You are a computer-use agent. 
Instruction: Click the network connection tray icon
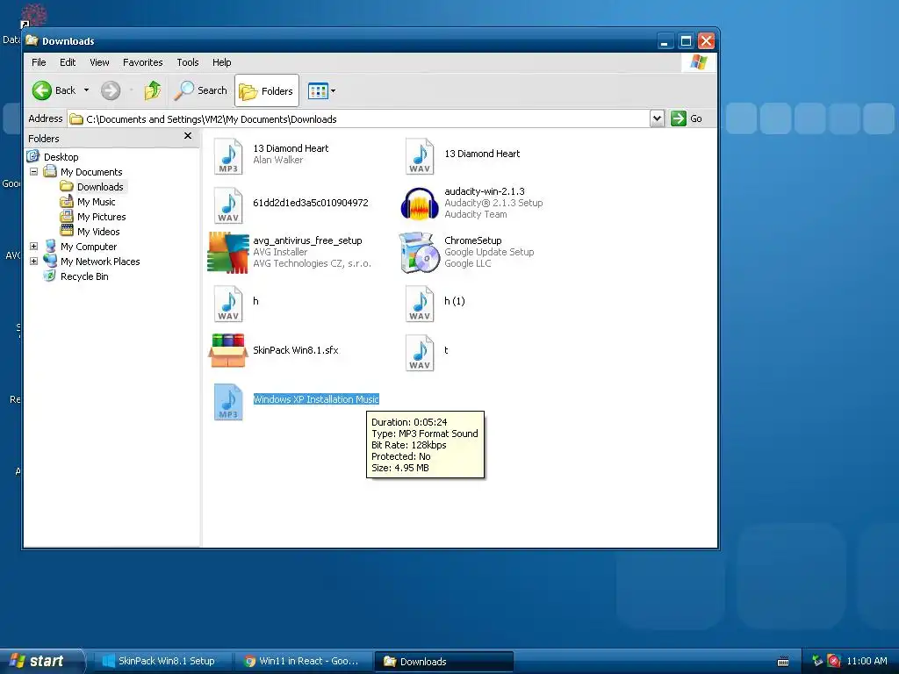(x=817, y=661)
